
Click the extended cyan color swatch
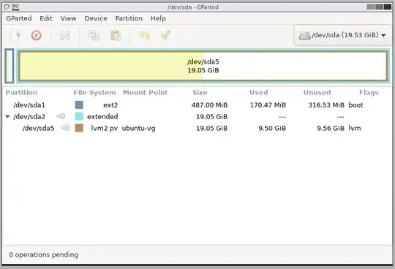tap(79, 116)
